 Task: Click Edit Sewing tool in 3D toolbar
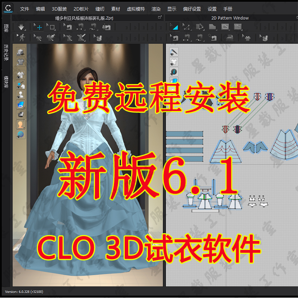click(x=68, y=27)
